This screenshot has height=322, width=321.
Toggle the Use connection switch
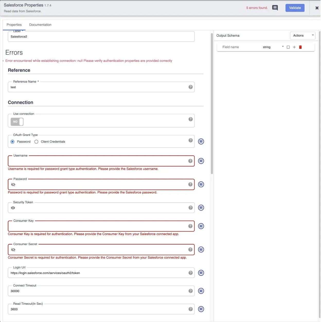pos(17,122)
